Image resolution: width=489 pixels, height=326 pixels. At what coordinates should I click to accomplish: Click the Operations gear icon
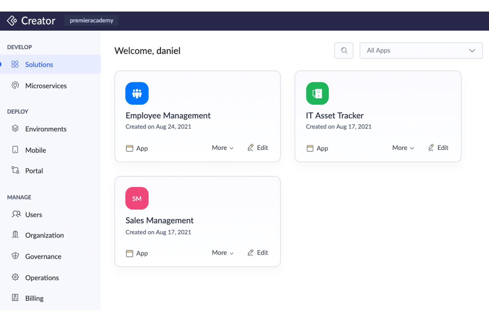coord(15,277)
